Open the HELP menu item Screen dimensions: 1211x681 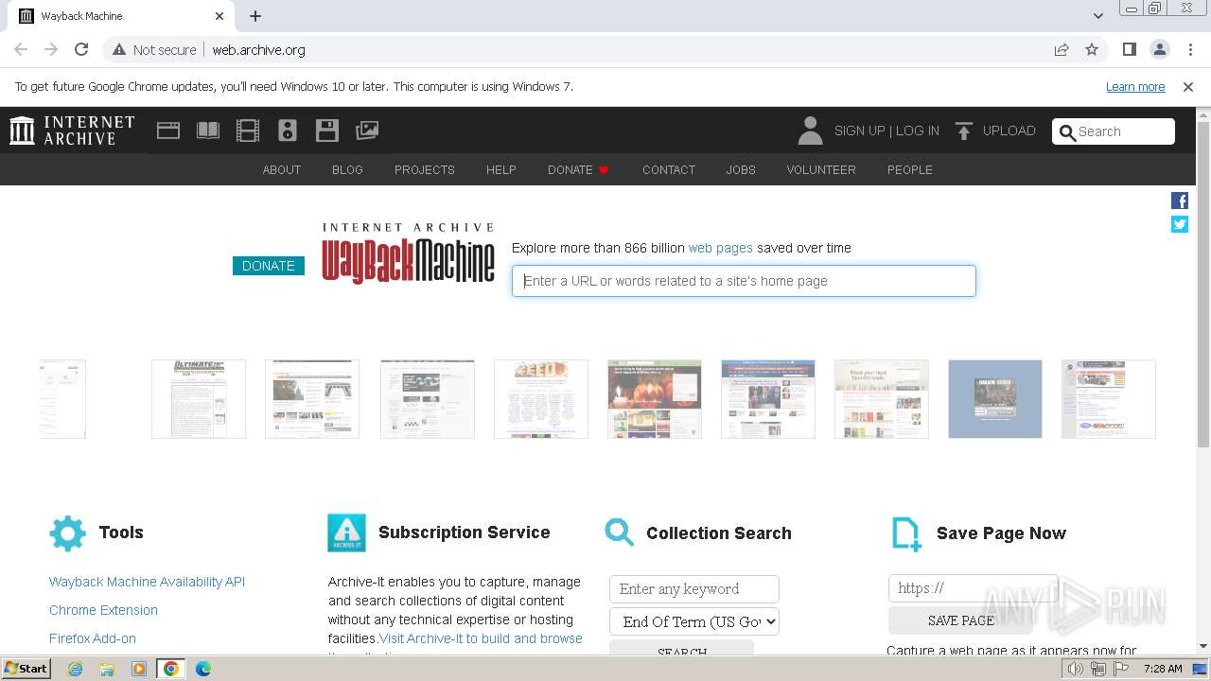point(501,170)
